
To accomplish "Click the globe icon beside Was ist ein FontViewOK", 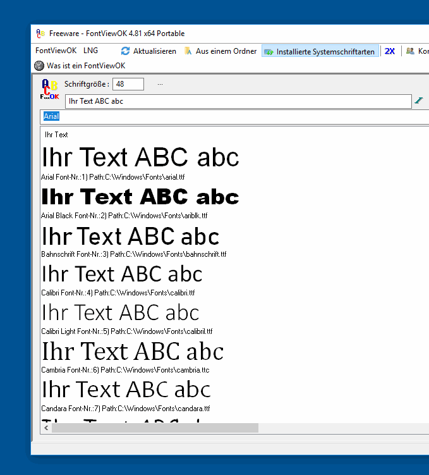I will point(39,66).
